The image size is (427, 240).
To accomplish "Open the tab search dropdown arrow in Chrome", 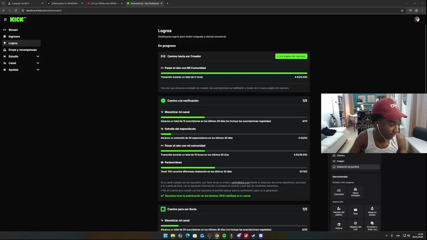I will (3, 3).
